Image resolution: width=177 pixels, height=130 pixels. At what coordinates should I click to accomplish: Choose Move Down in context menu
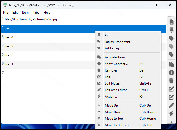click(x=128, y=112)
